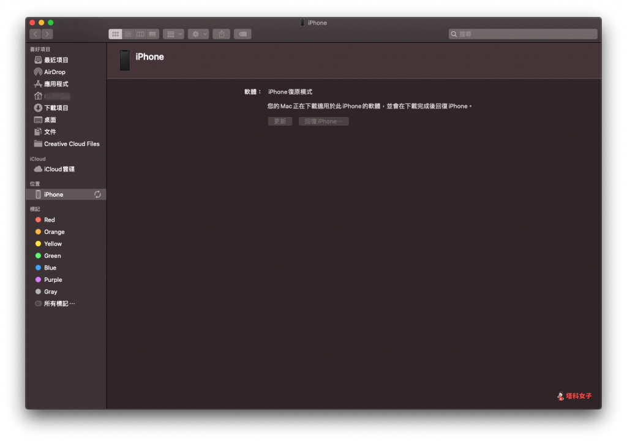Click the iPhone 復原模式 text
Screen dimensions: 627x443
click(290, 92)
